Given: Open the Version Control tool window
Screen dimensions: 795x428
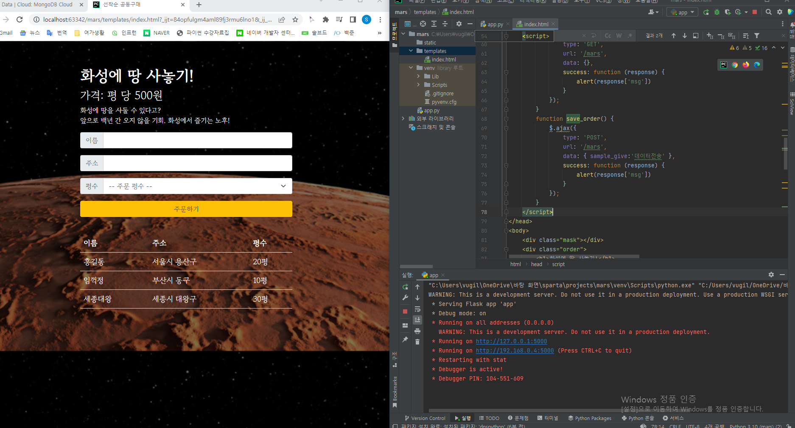Looking at the screenshot, I should 425,418.
